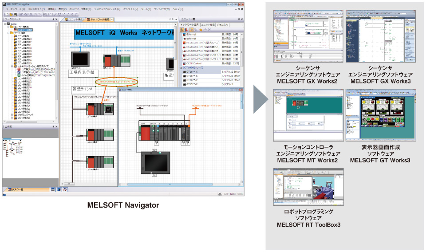
Task: Click the MELSOFT GX Works2 screenshot thumbnail
Action: 308,36
